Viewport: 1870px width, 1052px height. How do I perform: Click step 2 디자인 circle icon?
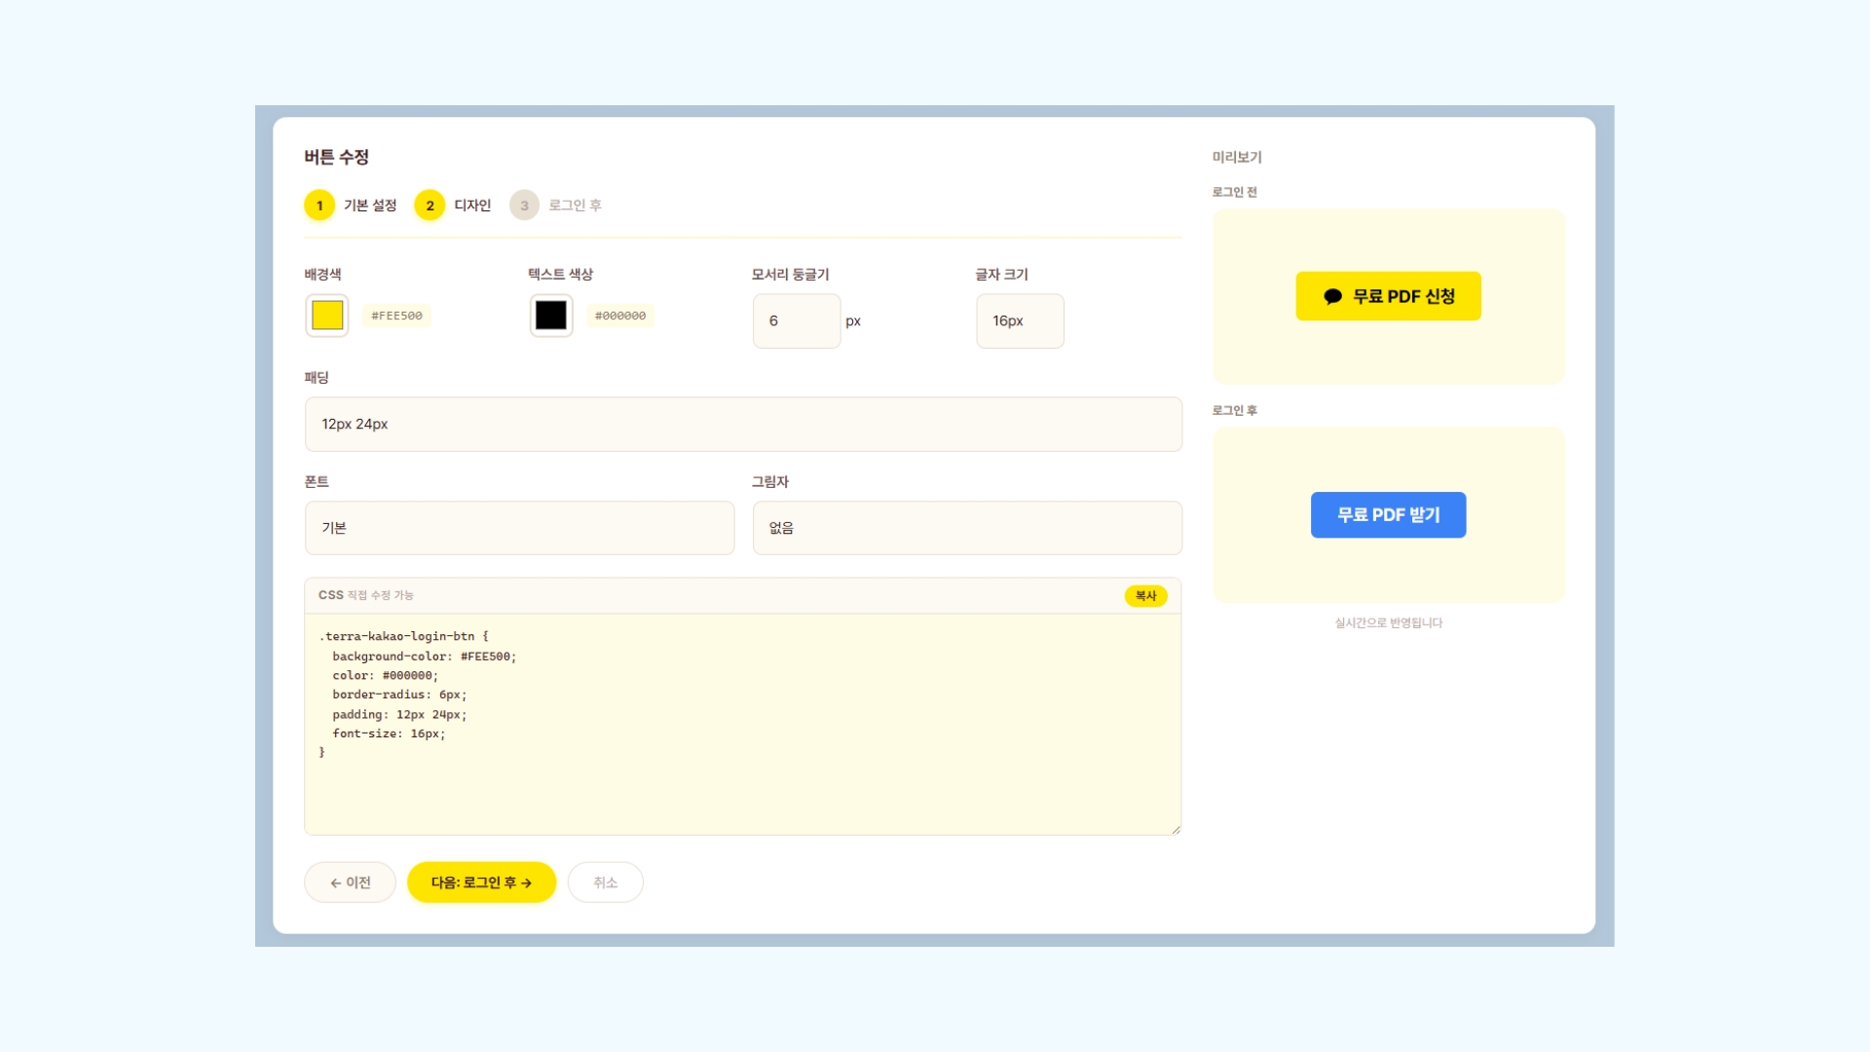click(x=430, y=206)
